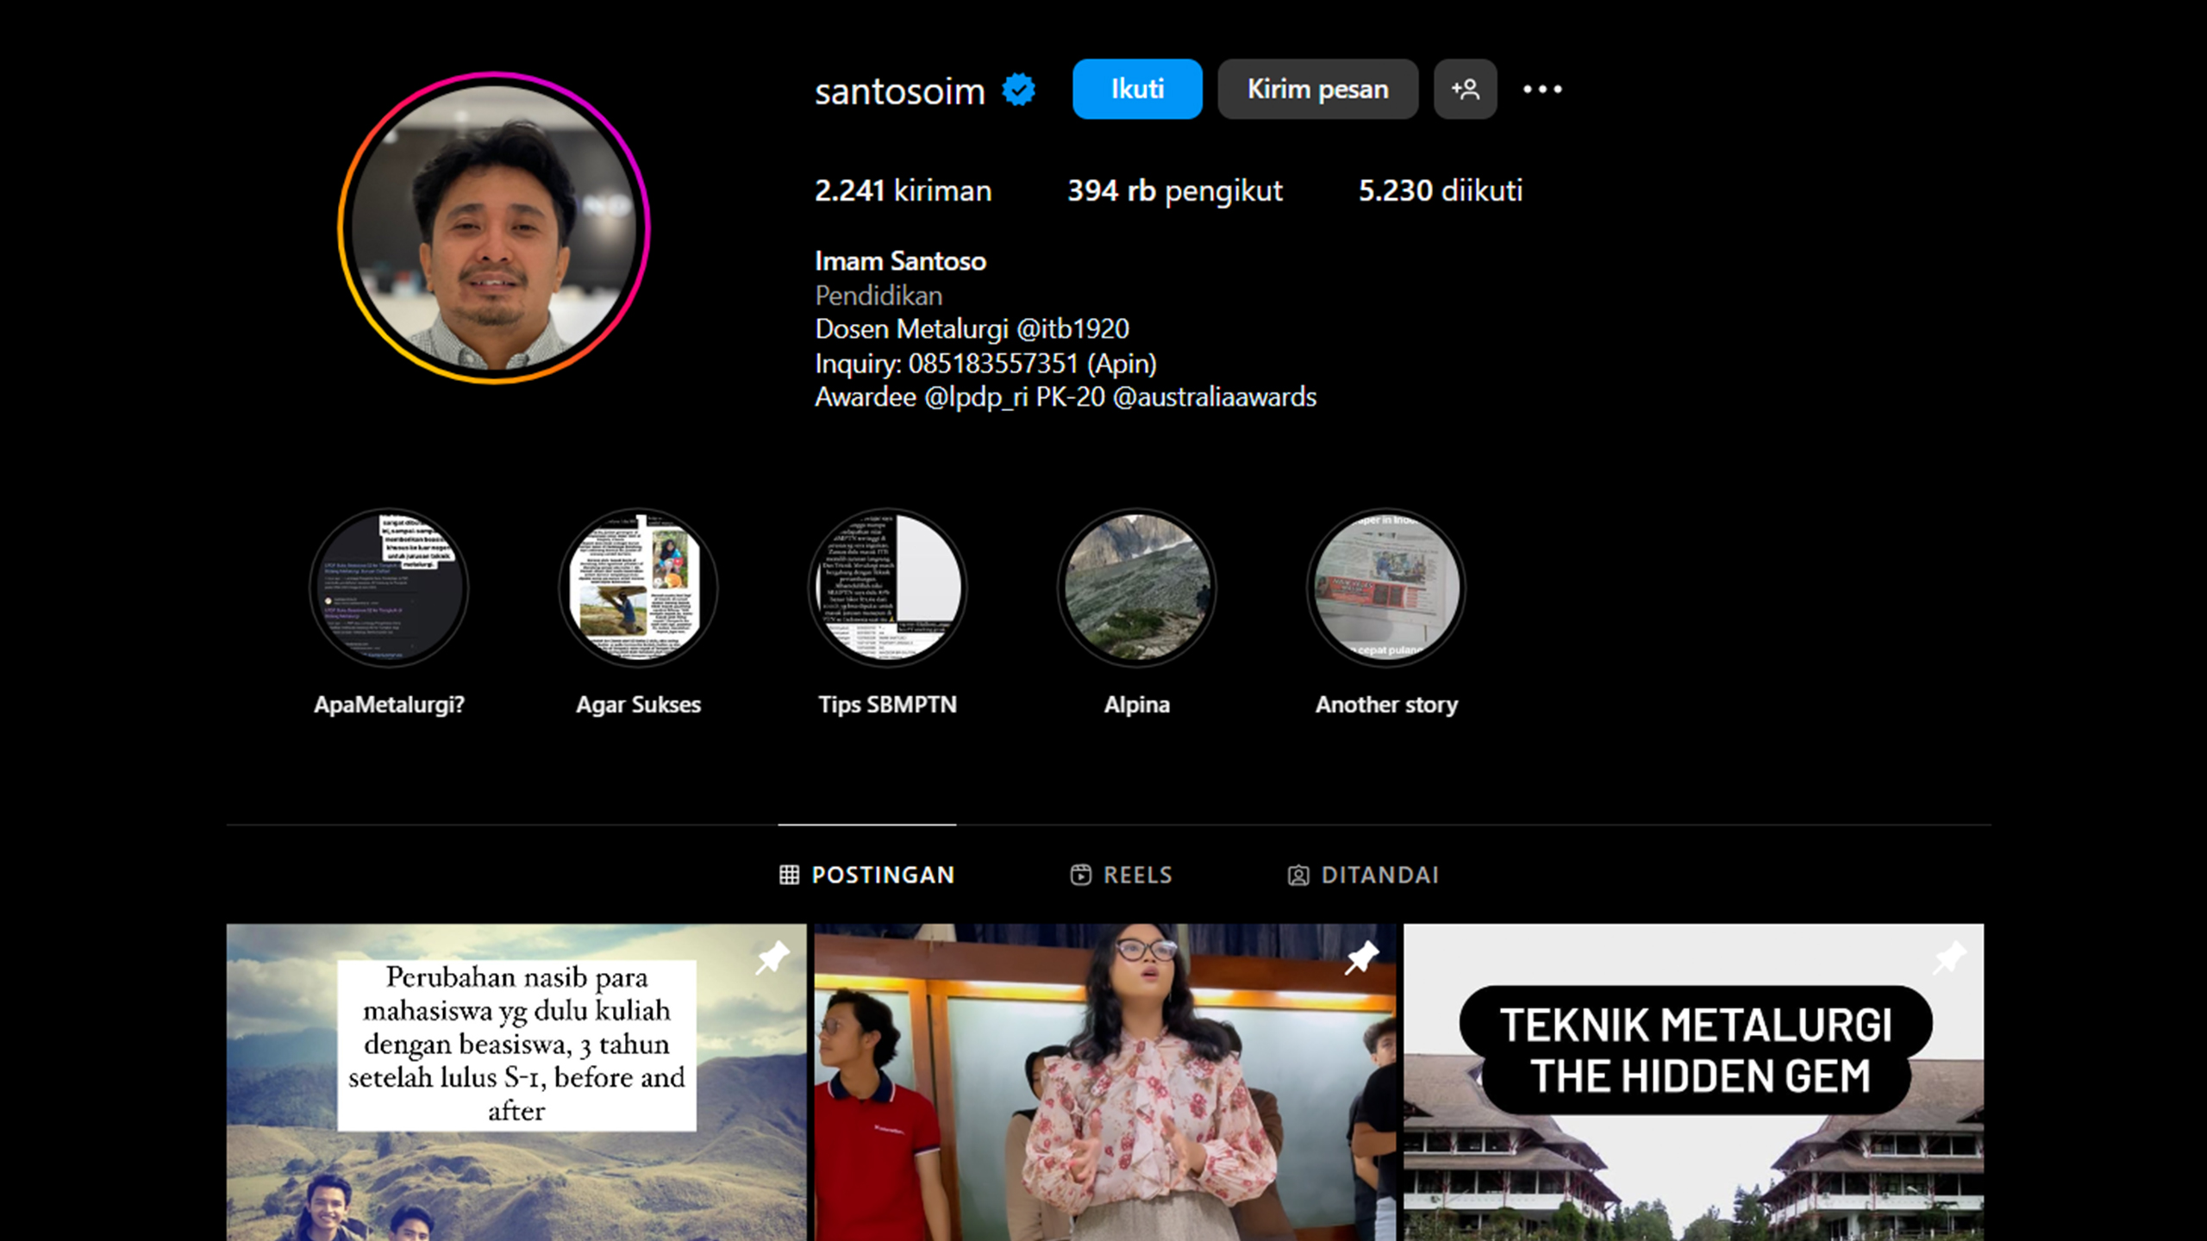Open the @australiaawards mention link
Viewport: 2207px width, 1241px height.
tap(1214, 397)
